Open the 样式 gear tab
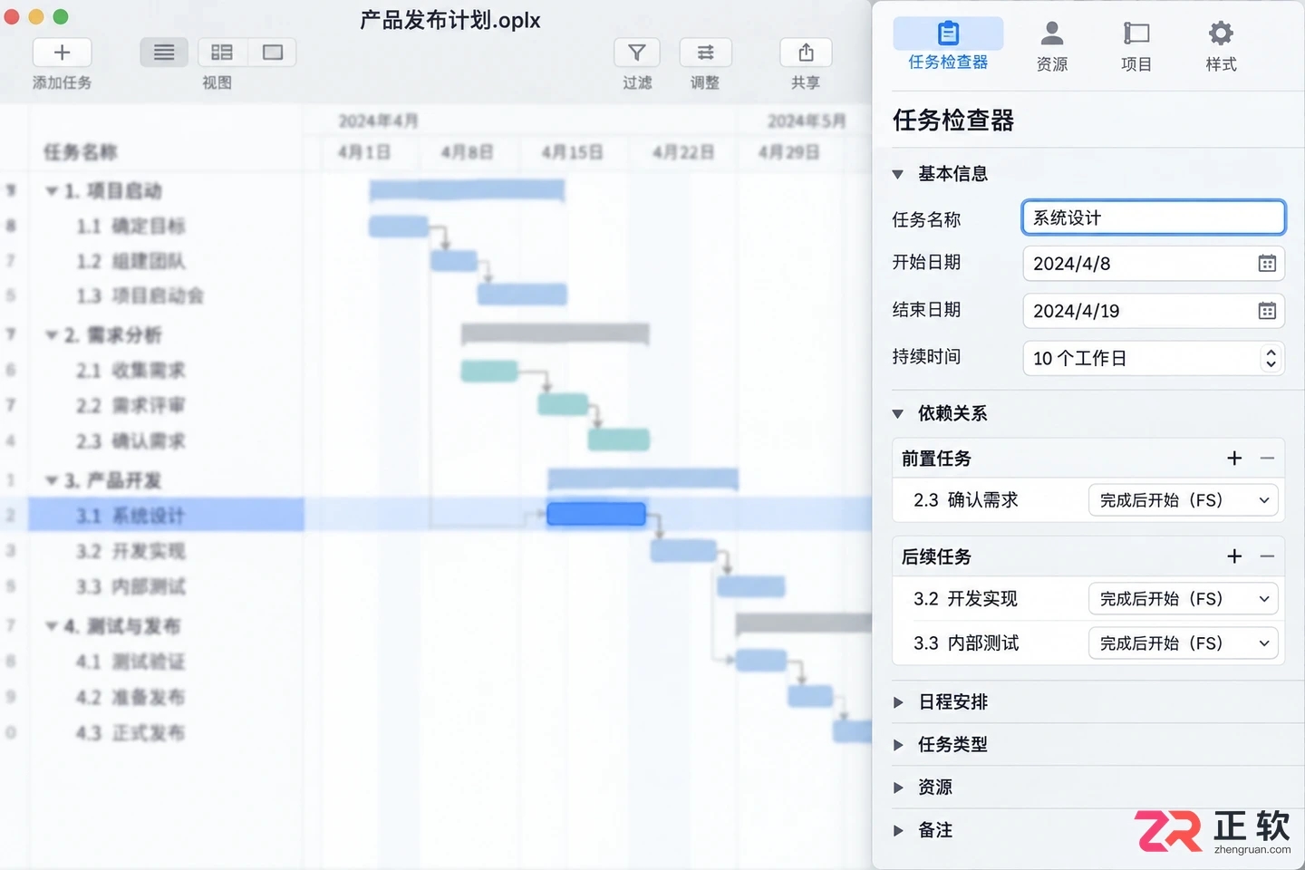 [x=1221, y=45]
